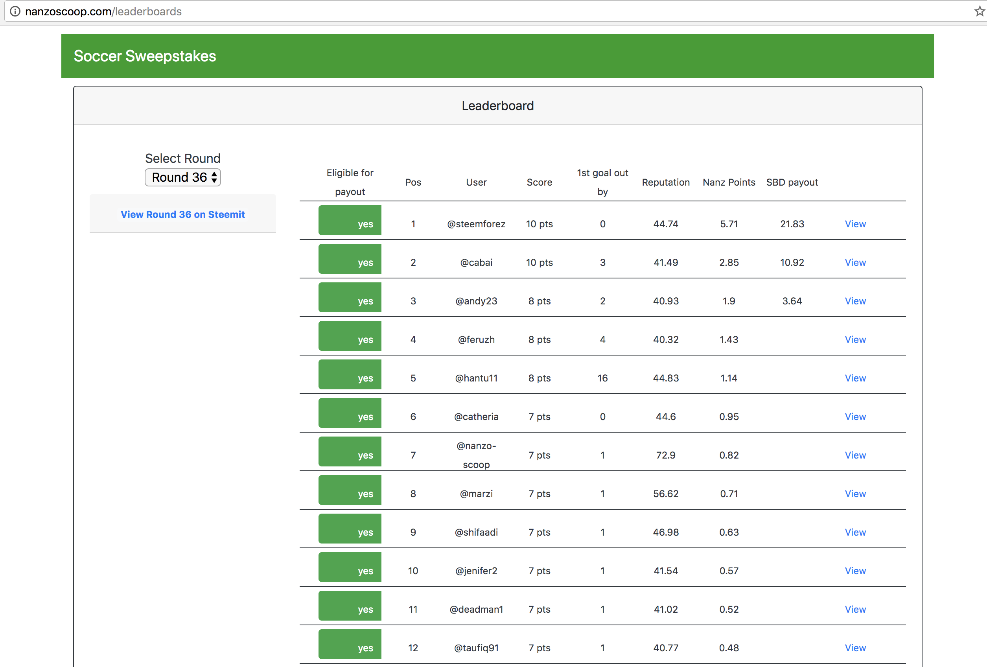
Task: Open the Round 36 select dropdown
Action: (182, 177)
